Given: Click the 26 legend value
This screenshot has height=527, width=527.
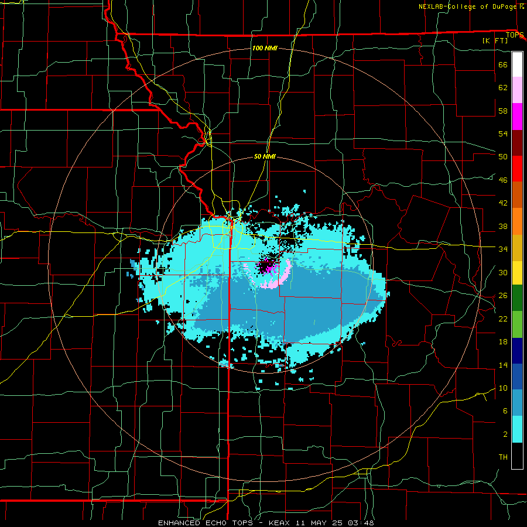Looking at the screenshot, I should coord(503,296).
